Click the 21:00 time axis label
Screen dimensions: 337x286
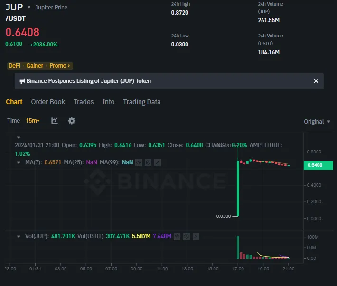point(289,269)
